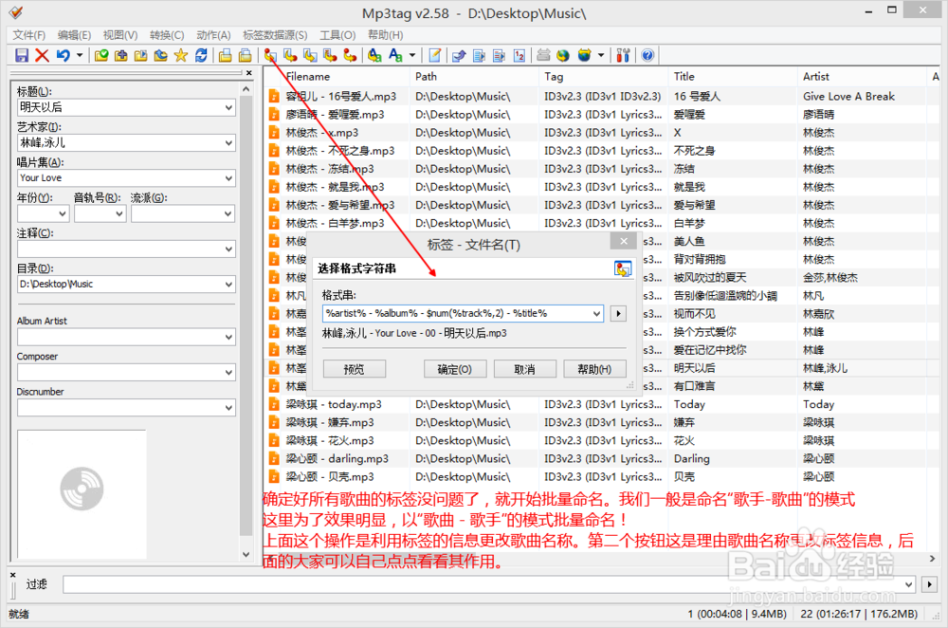Open the globe web tag source icon
Viewport: 948px width, 628px height.
[563, 56]
